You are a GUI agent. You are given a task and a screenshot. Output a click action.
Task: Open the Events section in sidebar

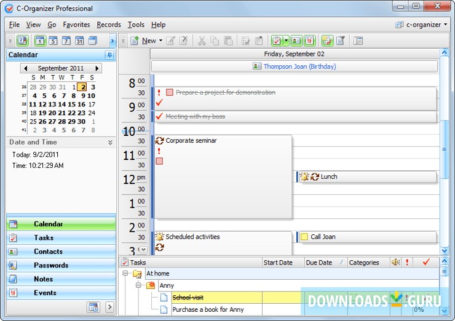click(x=61, y=293)
